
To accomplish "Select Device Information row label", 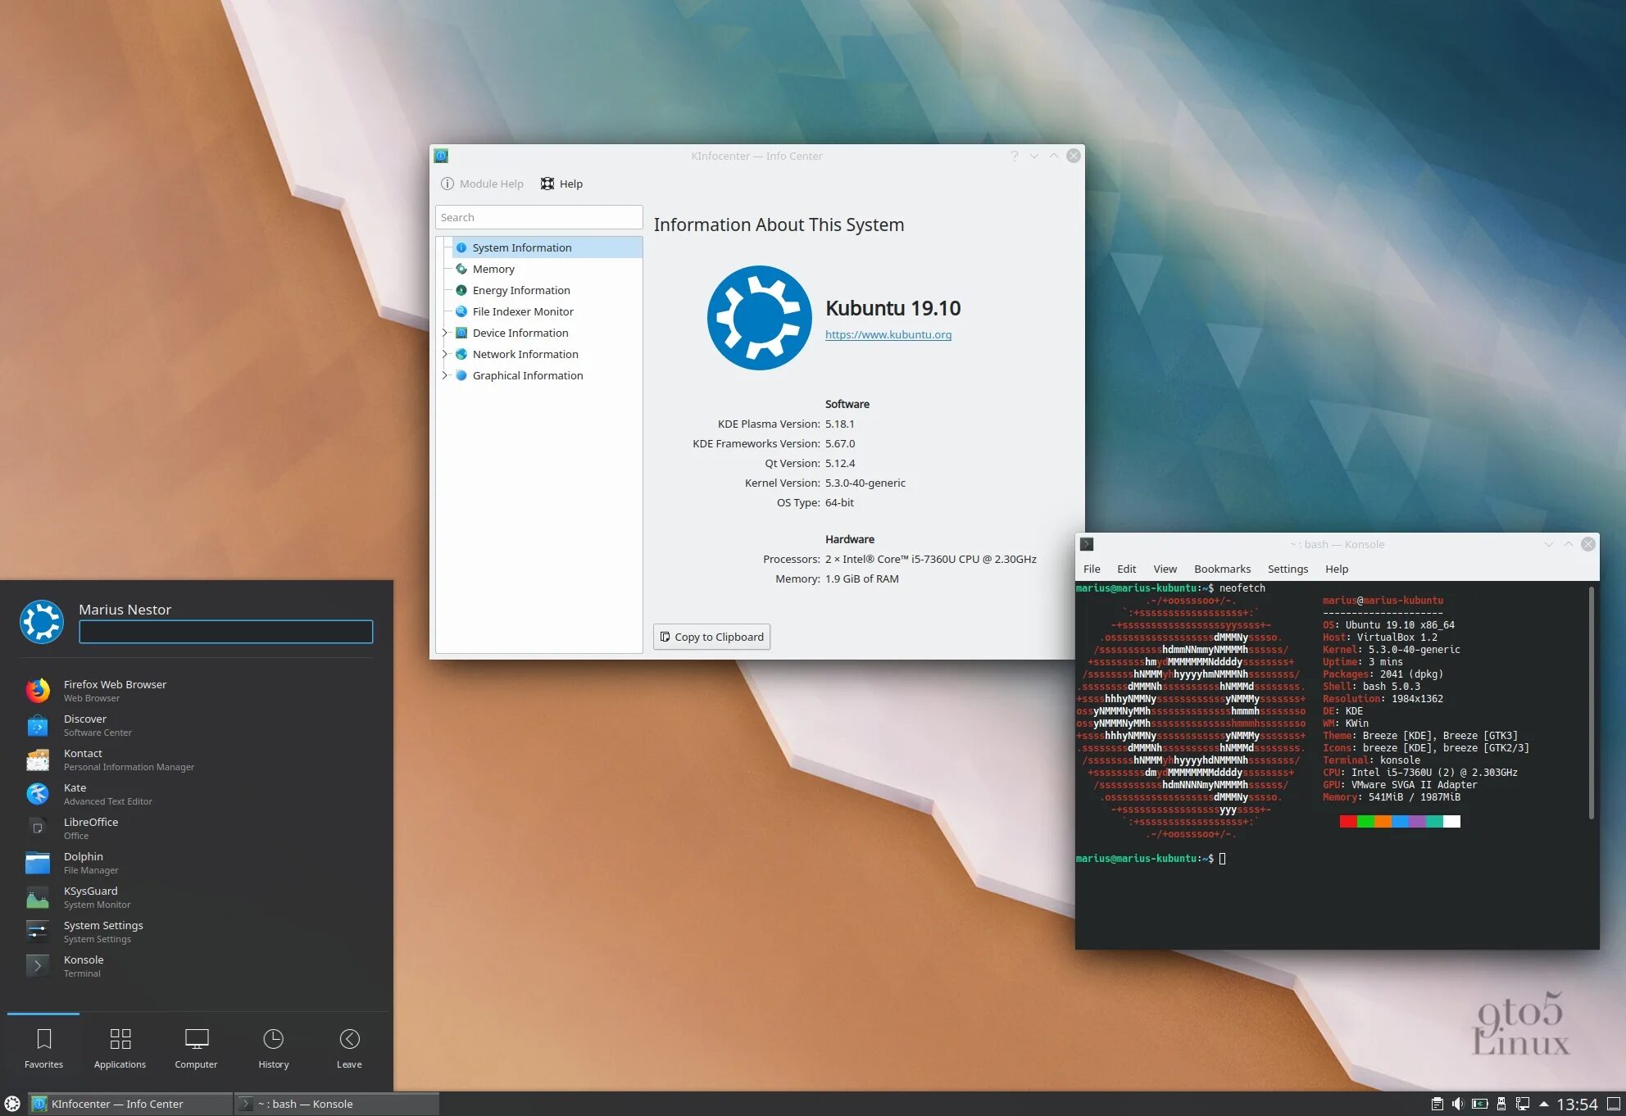I will tap(520, 333).
